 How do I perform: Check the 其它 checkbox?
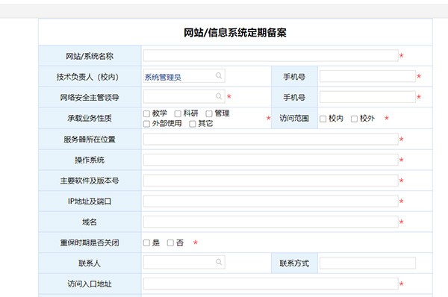point(193,124)
